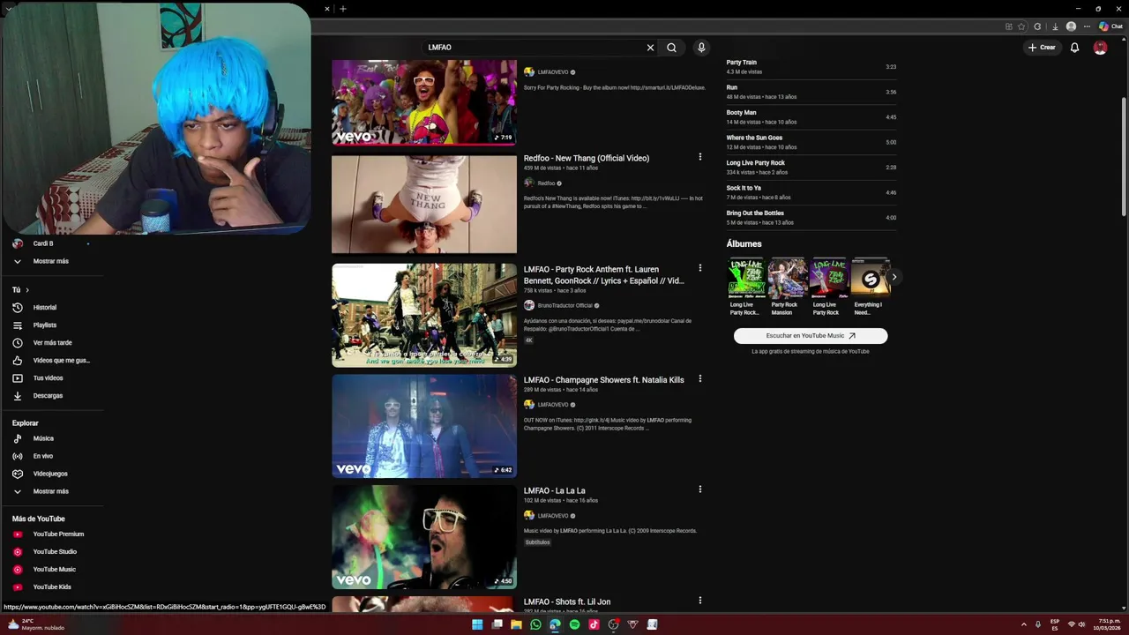The width and height of the screenshot is (1129, 635).
Task: Click Escuchar en YouTube Music button
Action: [x=811, y=336]
